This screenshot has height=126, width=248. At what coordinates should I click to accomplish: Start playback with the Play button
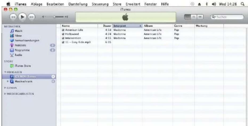tap(22, 17)
